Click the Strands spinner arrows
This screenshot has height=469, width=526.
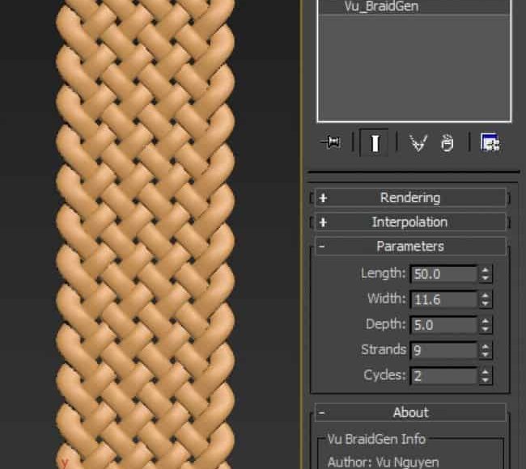485,350
